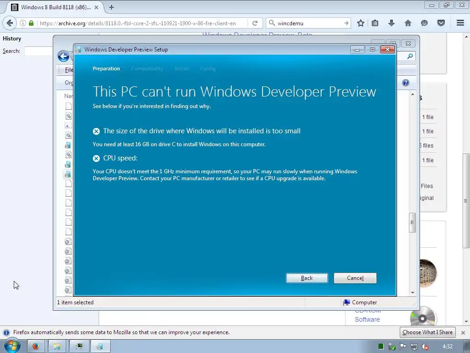Open Windows Explorer from taskbar
Screen dimensions: 470x353
(x=57, y=347)
